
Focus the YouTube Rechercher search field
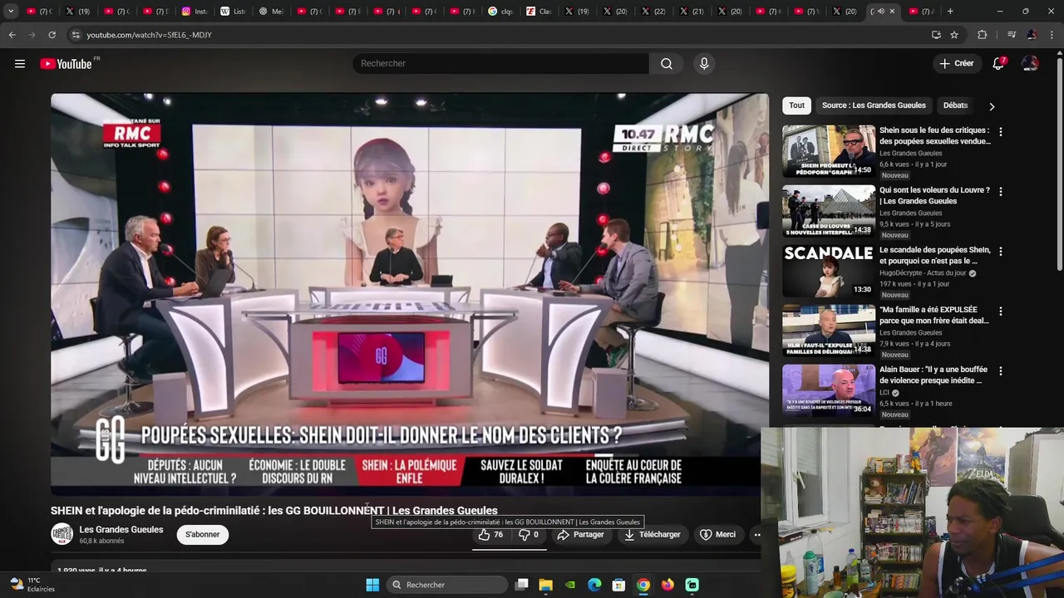coord(501,64)
